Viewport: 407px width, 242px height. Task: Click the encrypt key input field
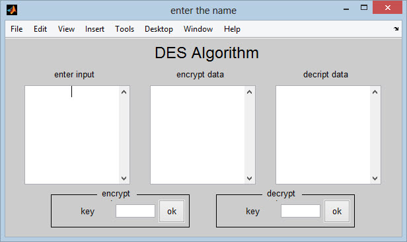click(135, 211)
